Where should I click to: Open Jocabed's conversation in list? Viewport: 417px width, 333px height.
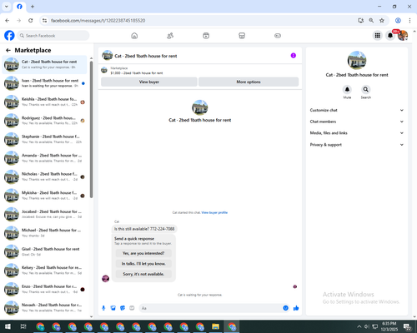44,214
